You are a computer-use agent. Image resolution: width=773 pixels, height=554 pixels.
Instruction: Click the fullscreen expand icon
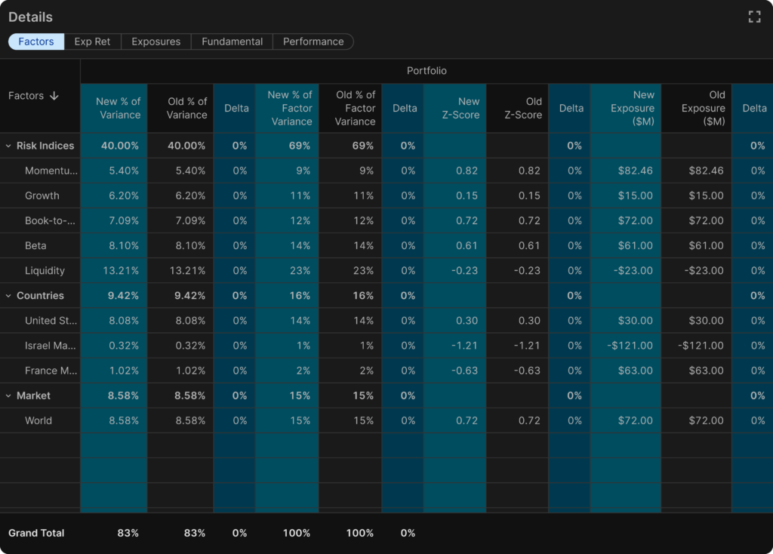[753, 17]
